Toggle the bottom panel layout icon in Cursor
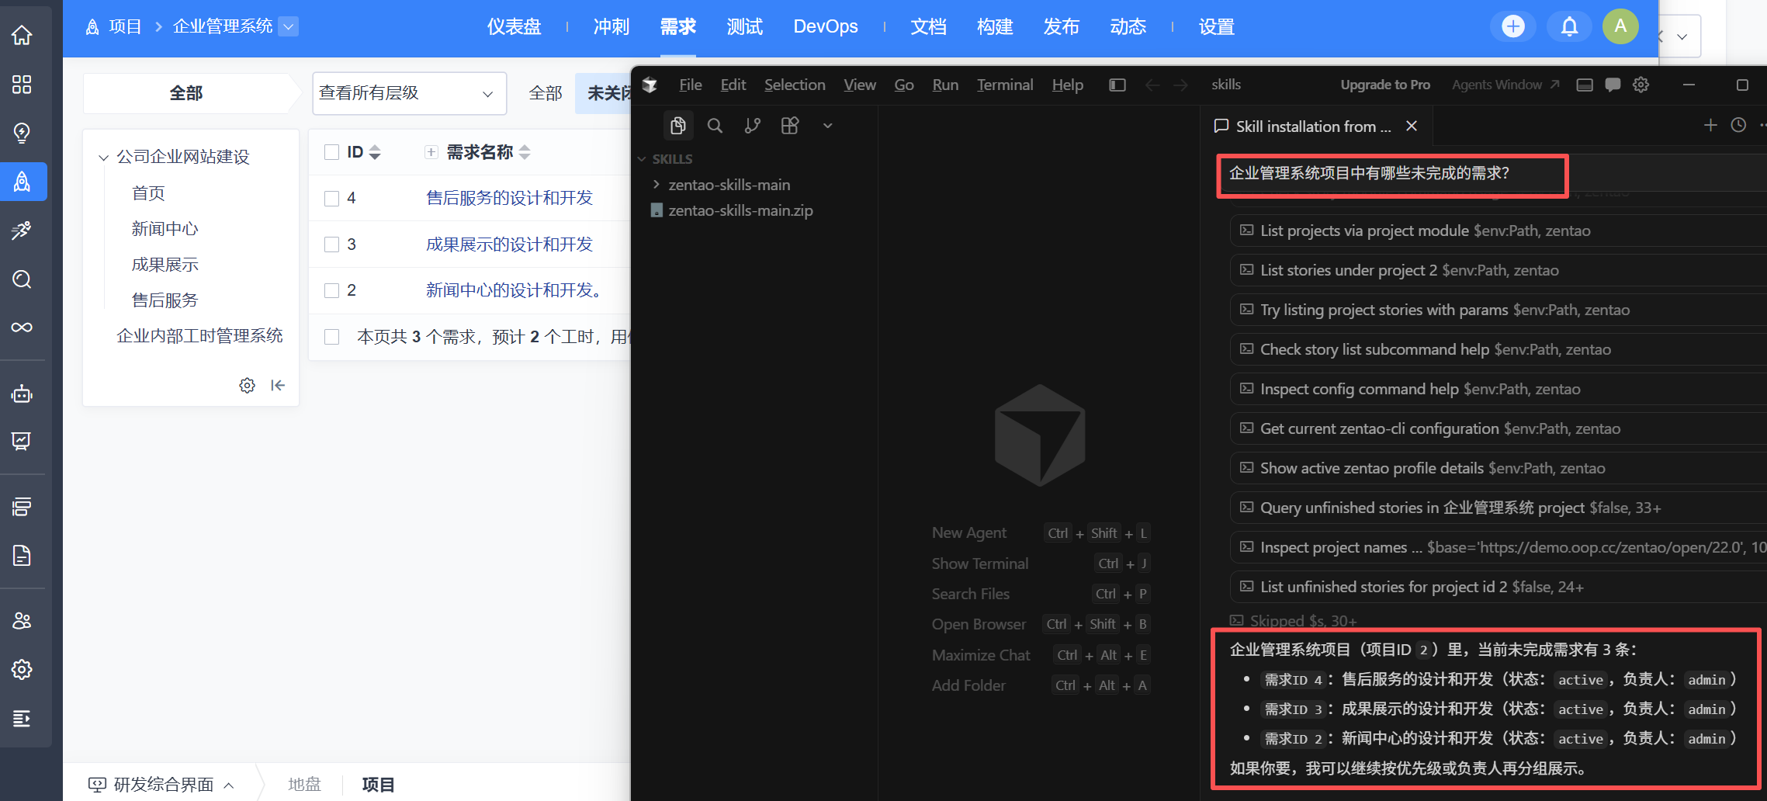The image size is (1767, 801). click(x=1585, y=85)
